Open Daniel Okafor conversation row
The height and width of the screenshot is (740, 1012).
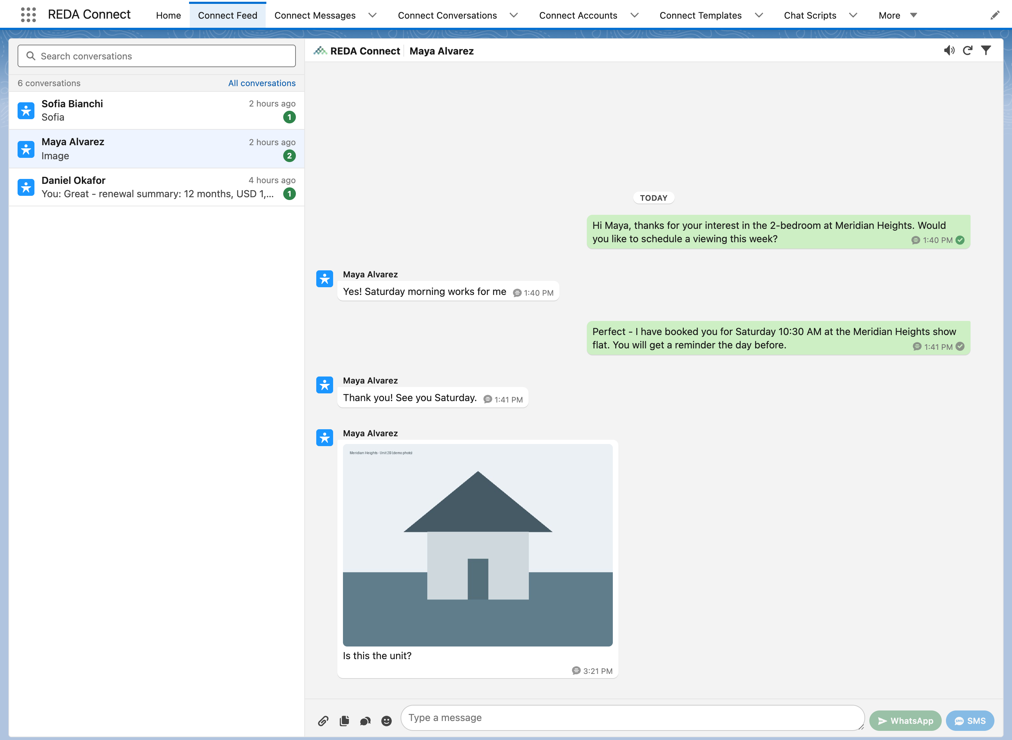click(157, 187)
